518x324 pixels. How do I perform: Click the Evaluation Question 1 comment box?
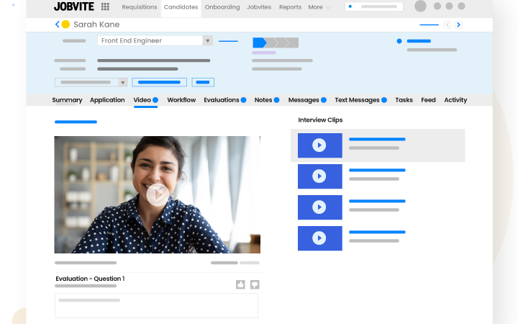pos(156,306)
